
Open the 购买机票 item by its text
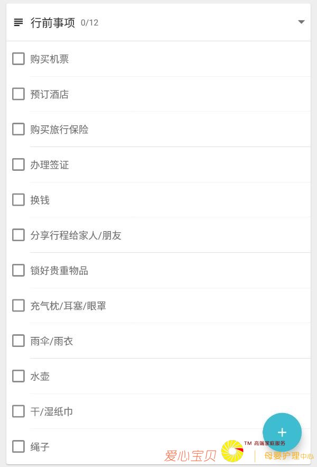point(50,58)
